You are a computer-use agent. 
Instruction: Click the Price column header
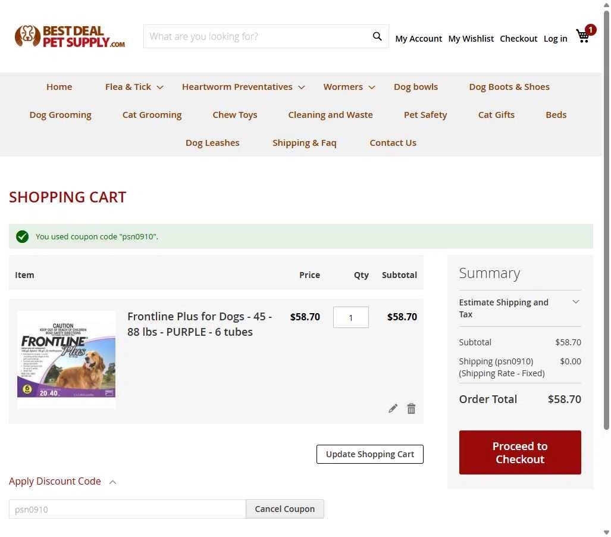(309, 275)
